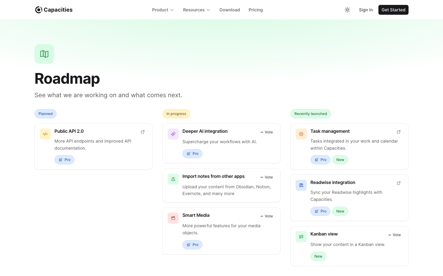Click the Task management title
The image size is (443, 276).
[330, 131]
